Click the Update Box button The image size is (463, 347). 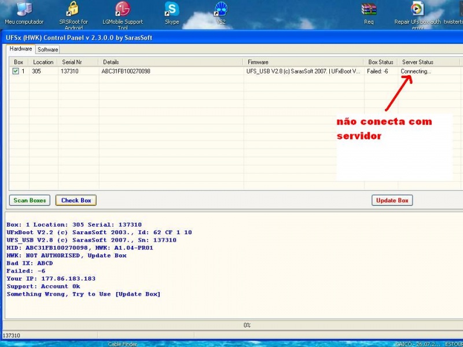coord(392,200)
